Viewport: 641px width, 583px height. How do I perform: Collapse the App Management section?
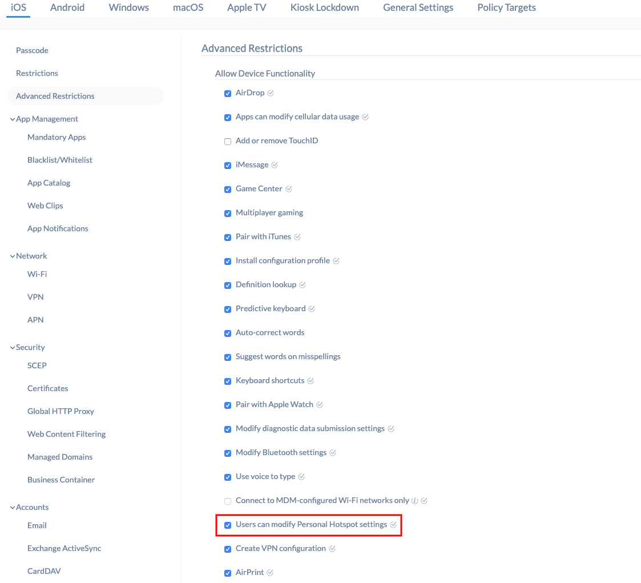pyautogui.click(x=12, y=119)
